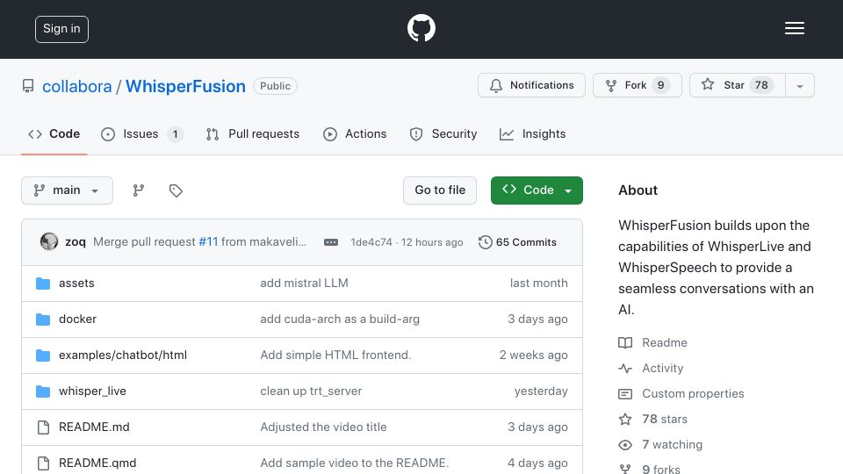Viewport: 843px width, 474px height.
Task: Switch to the Code tab
Action: (54, 133)
